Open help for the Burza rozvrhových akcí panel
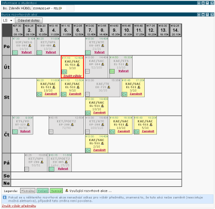 coord(212,15)
